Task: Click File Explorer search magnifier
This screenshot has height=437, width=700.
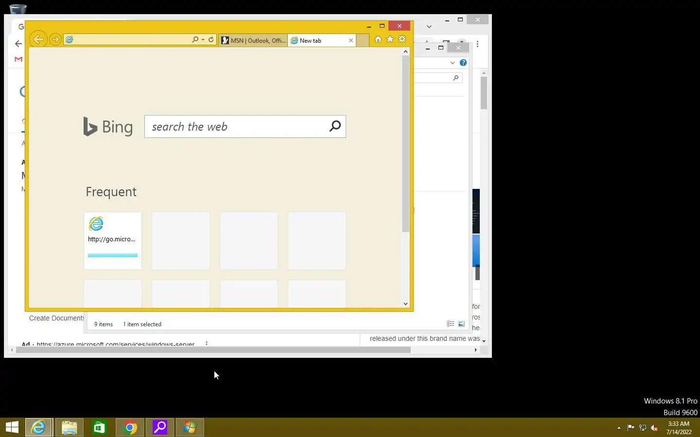Action: pos(455,78)
